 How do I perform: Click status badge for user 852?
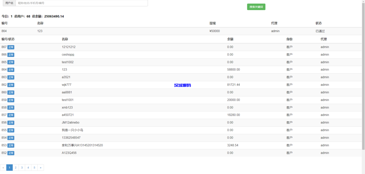11,153
